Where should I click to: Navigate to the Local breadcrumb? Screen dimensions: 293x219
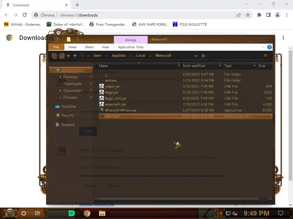coord(140,56)
